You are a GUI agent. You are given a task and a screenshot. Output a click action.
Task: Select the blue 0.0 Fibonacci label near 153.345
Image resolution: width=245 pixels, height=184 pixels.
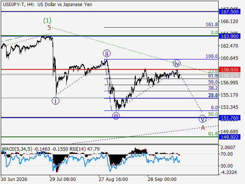[x=214, y=108]
